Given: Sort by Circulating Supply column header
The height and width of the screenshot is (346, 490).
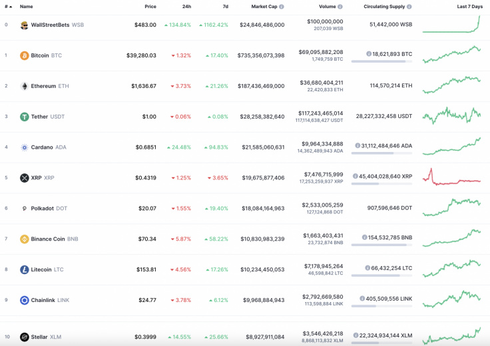Looking at the screenshot, I should (x=384, y=7).
